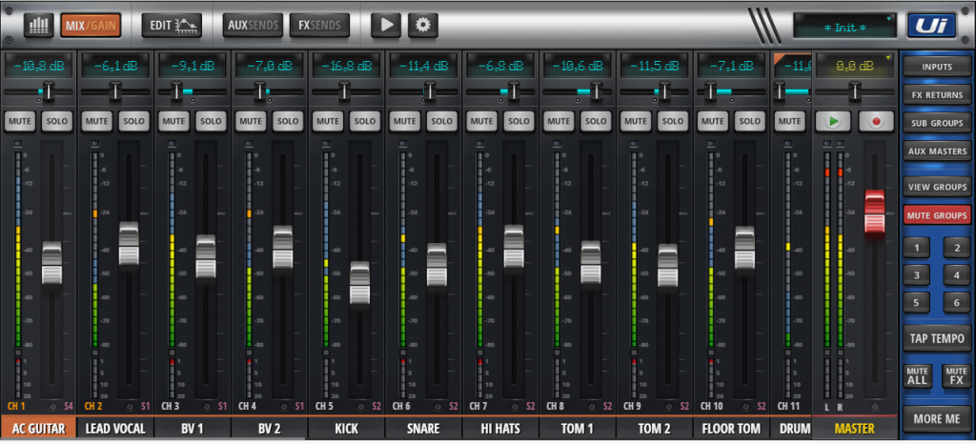Start playback with Master green play button
The width and height of the screenshot is (976, 444).
(x=833, y=121)
